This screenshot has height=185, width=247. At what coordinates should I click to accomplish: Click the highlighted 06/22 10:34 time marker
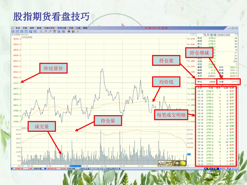76,166
